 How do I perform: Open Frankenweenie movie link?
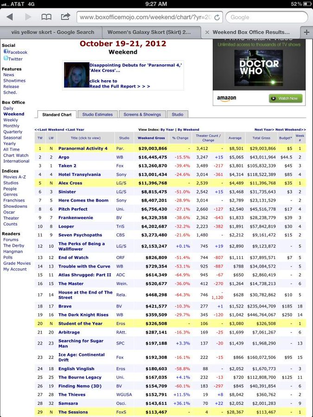[76, 218]
